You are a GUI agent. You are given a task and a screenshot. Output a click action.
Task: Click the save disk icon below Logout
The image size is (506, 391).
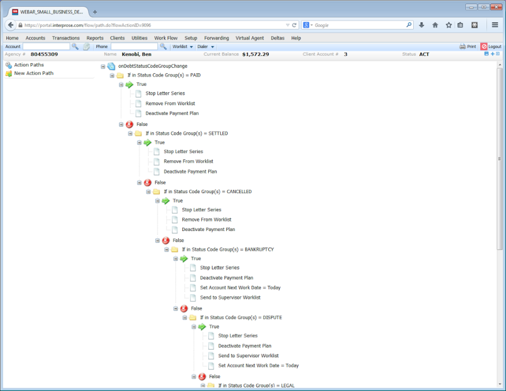[486, 54]
